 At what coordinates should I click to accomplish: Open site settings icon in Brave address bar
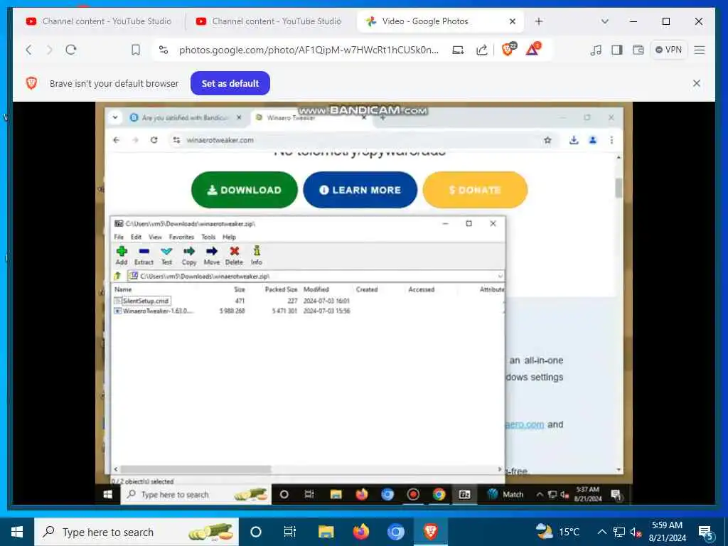click(x=164, y=50)
